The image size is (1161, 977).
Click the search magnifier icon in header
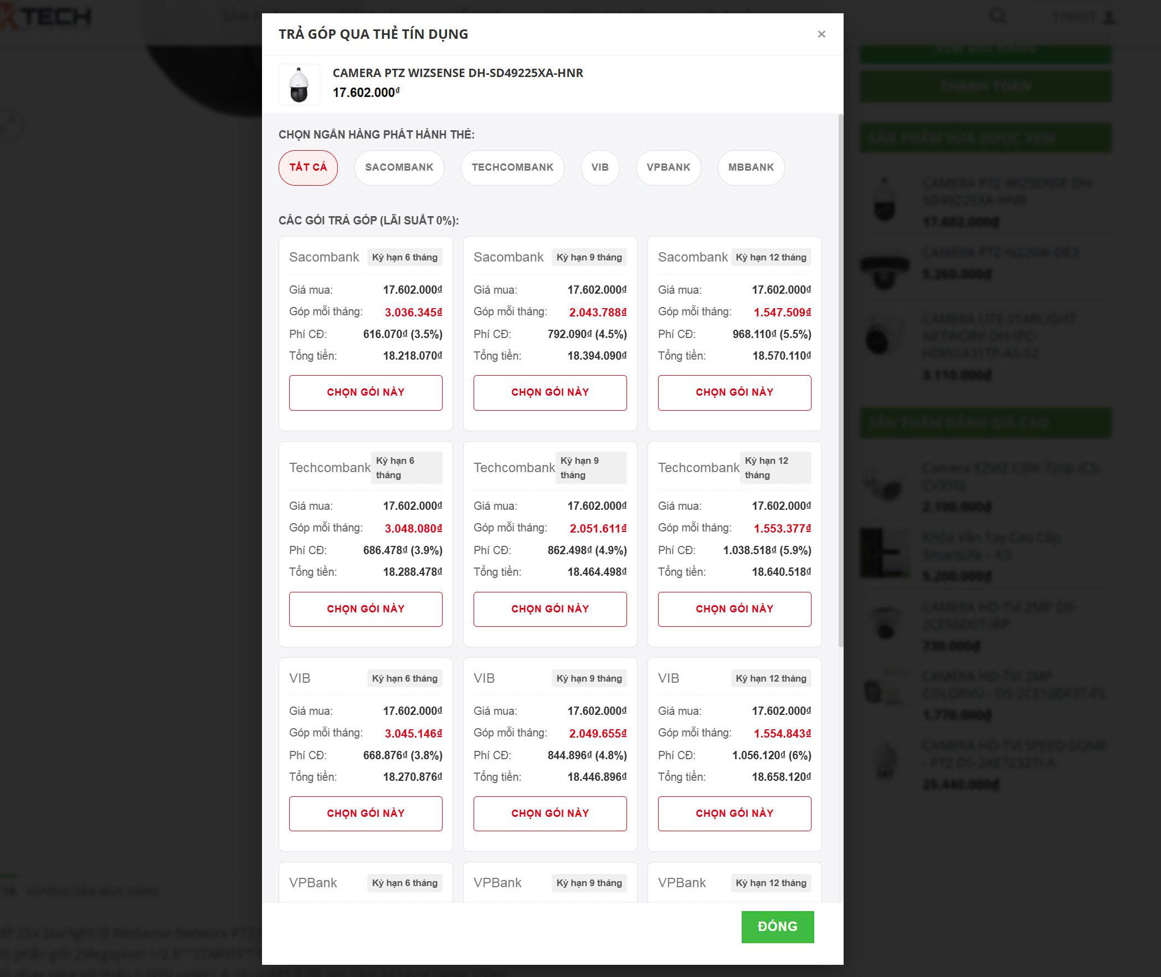[x=998, y=16]
